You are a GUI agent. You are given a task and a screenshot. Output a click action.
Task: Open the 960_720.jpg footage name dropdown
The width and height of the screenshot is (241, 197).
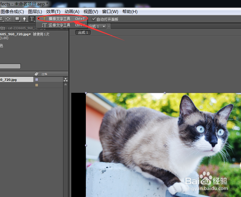(30, 34)
